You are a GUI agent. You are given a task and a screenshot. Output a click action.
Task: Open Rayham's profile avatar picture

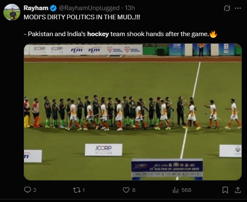12,12
